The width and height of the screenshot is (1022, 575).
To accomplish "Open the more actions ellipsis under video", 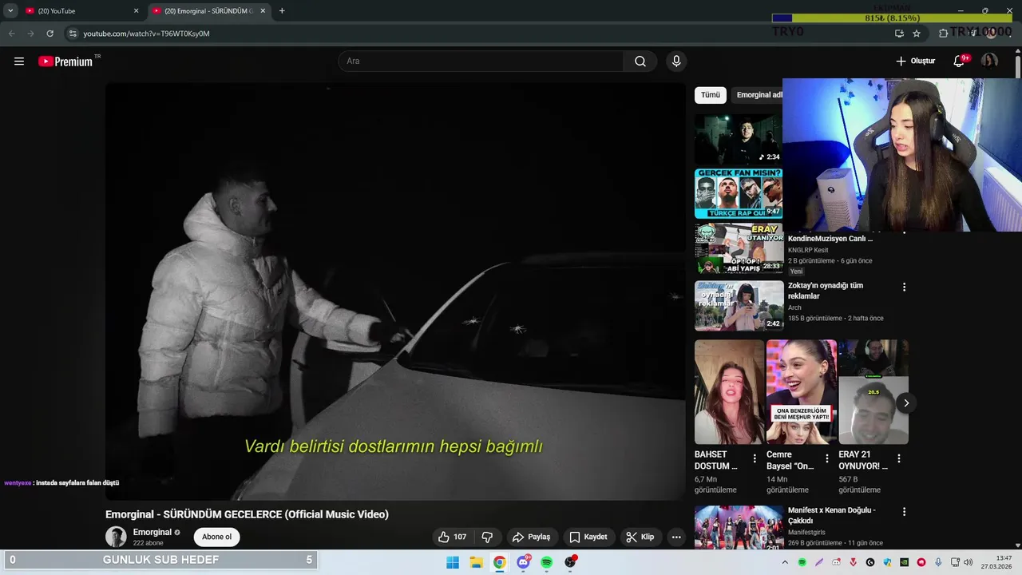I will pyautogui.click(x=676, y=537).
